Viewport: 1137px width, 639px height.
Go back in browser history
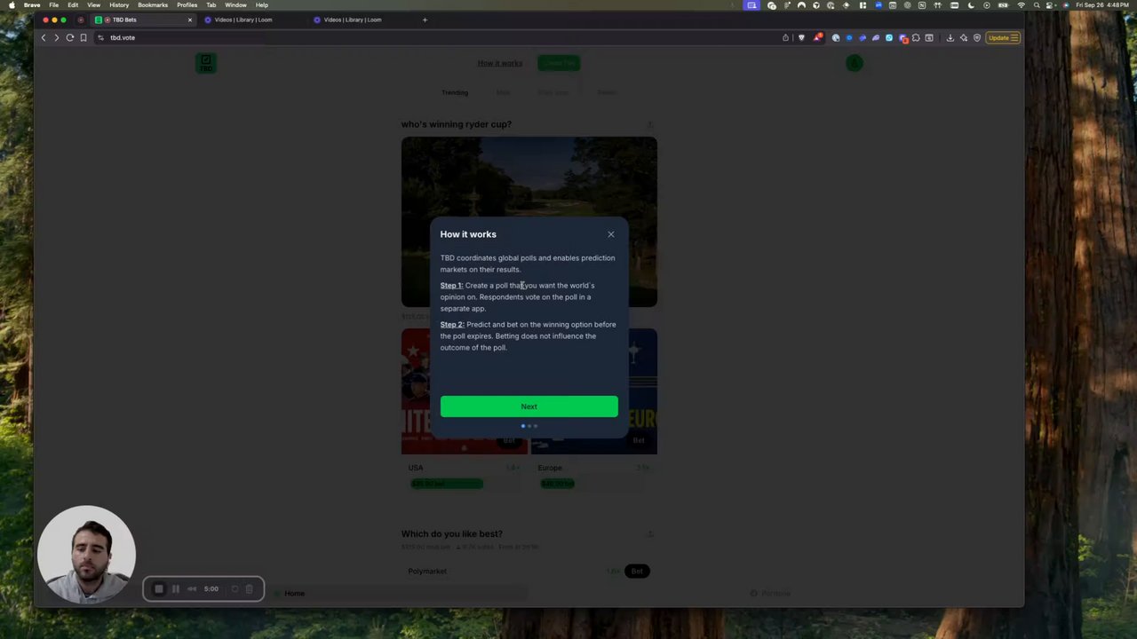43,37
